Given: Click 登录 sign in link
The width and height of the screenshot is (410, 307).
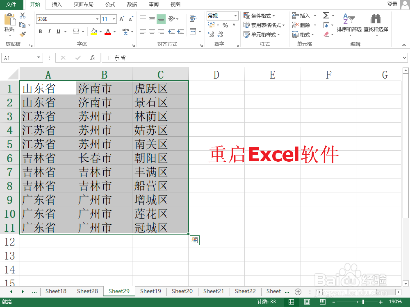Looking at the screenshot, I should (x=392, y=4).
